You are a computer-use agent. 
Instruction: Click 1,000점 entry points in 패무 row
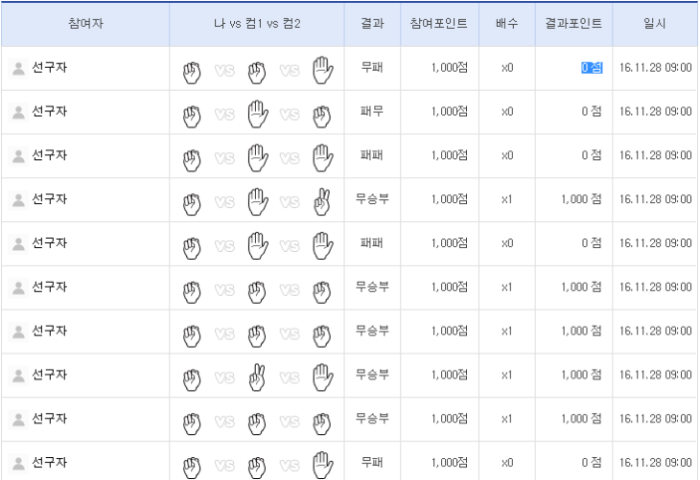click(450, 111)
